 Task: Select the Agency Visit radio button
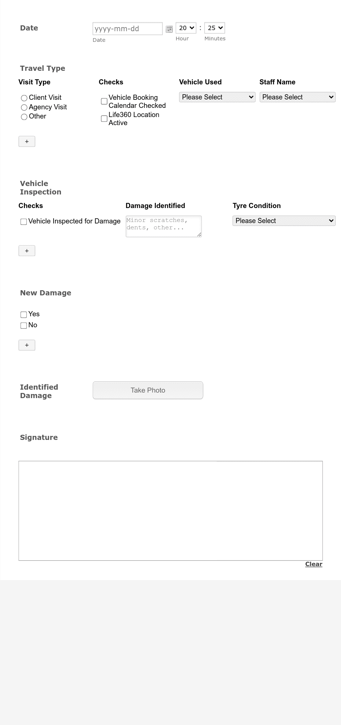24,108
